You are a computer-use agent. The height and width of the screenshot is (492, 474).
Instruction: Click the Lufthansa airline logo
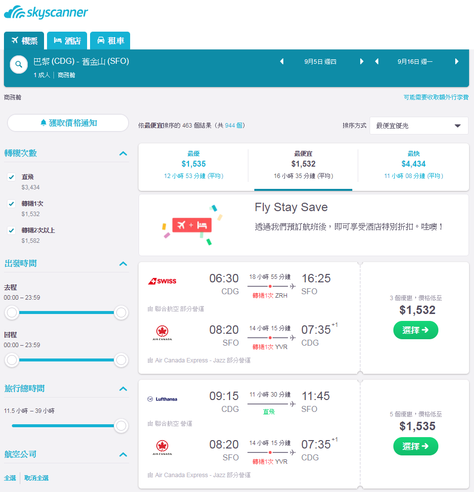162,399
